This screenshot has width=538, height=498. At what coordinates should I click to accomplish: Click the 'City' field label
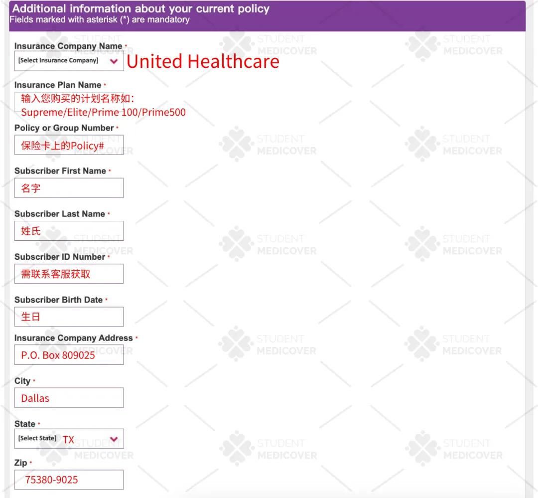click(22, 381)
